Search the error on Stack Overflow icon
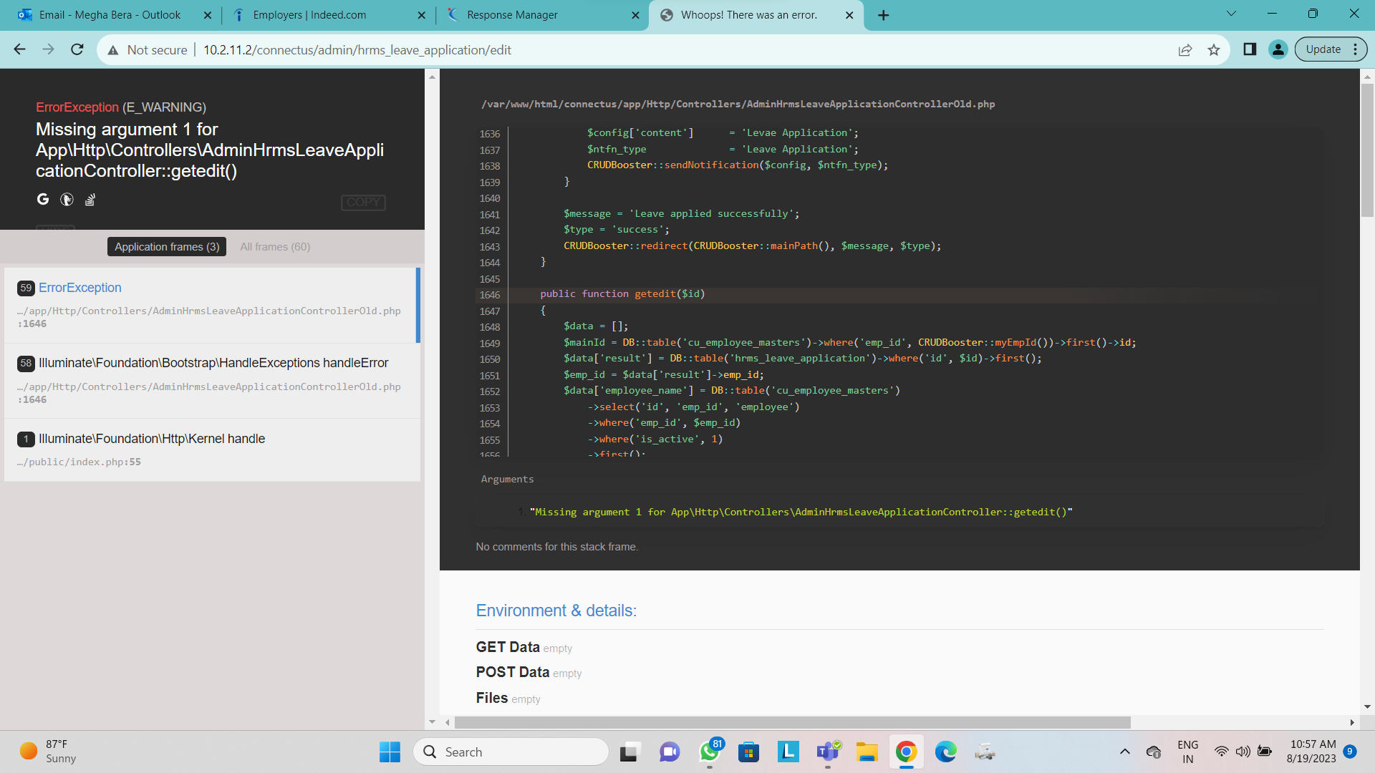Screen dimensions: 1375x773 point(90,200)
